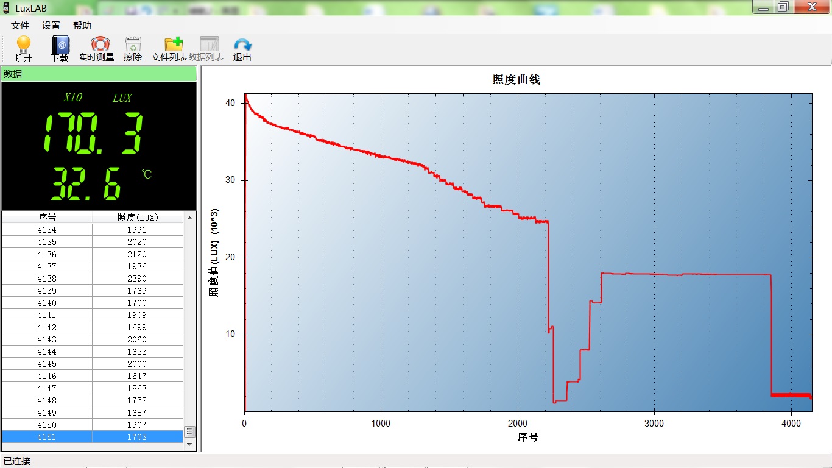Click the 170.3 lux reading display
Viewport: 832px width, 468px height.
point(94,133)
